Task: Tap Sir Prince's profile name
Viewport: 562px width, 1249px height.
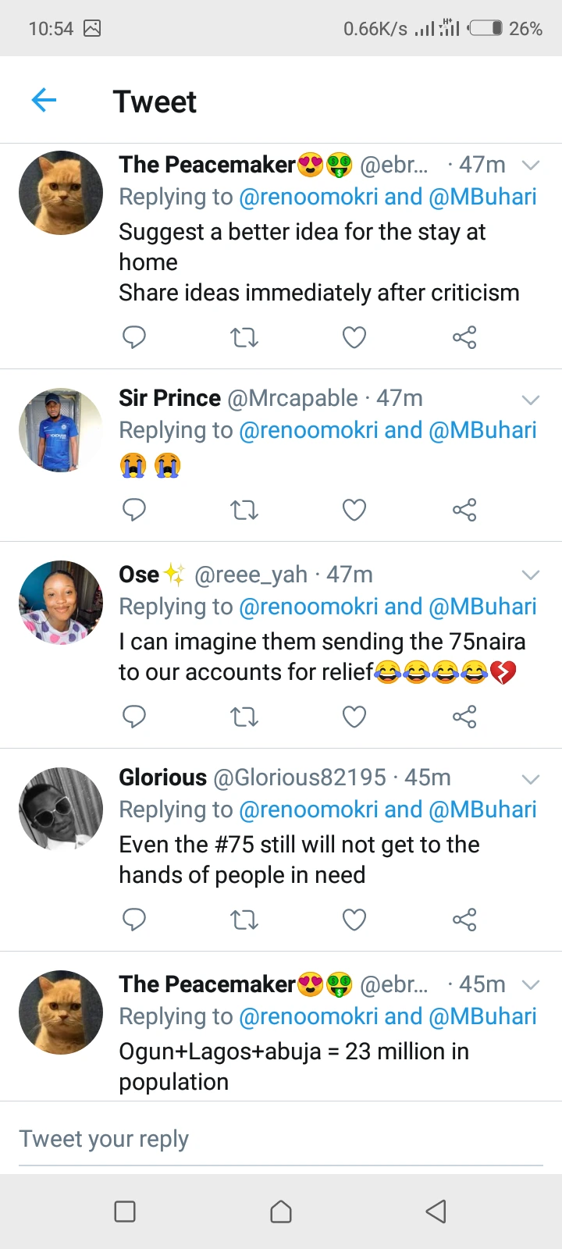Action: [x=169, y=398]
